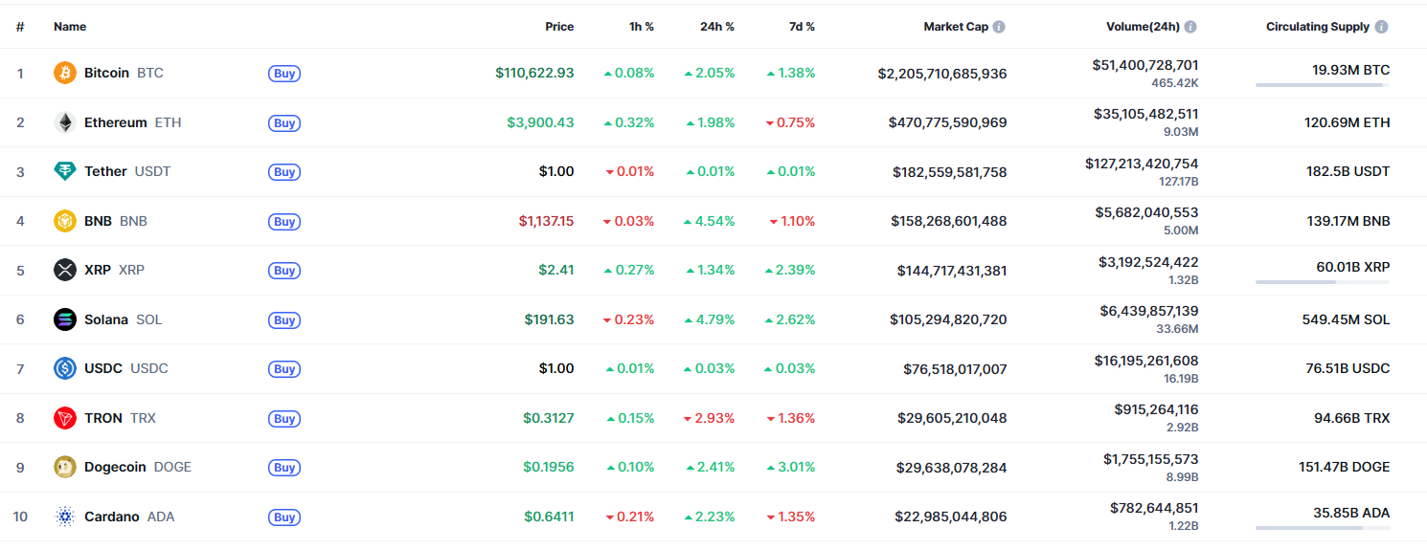The width and height of the screenshot is (1427, 550).
Task: Click the Market Cap info icon
Action: (x=999, y=27)
